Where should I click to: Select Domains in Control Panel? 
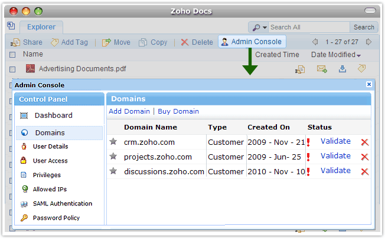coord(59,132)
